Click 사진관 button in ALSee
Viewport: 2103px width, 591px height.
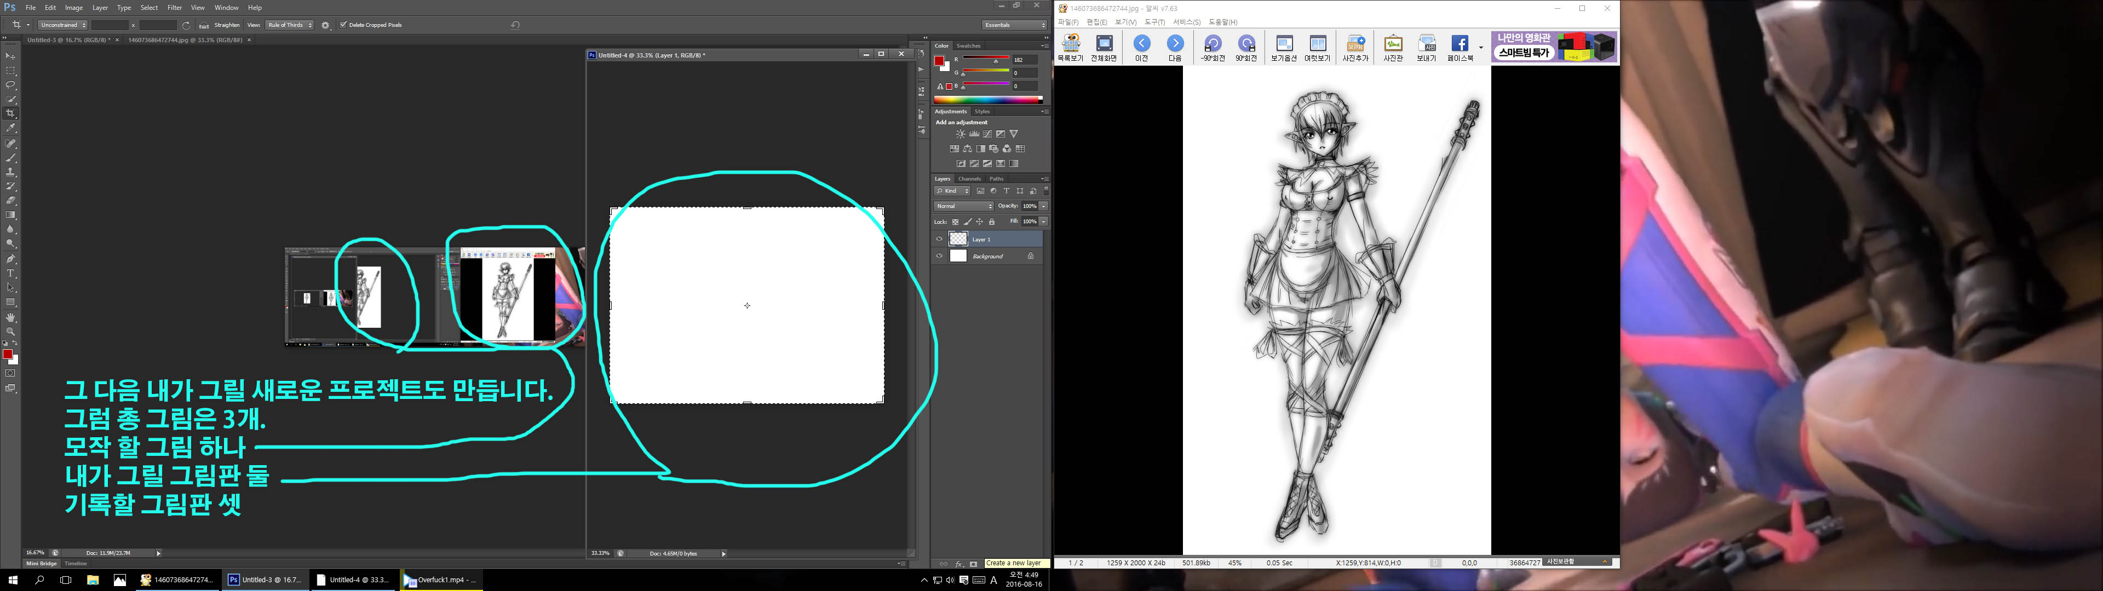pyautogui.click(x=1393, y=48)
